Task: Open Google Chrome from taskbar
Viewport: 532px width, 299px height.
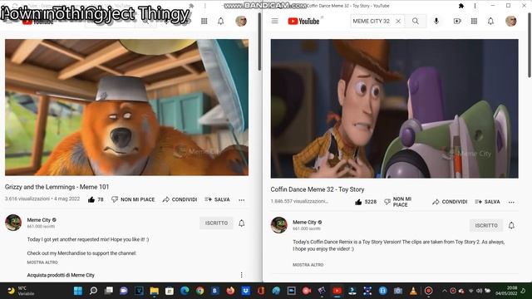Action: (x=200, y=291)
